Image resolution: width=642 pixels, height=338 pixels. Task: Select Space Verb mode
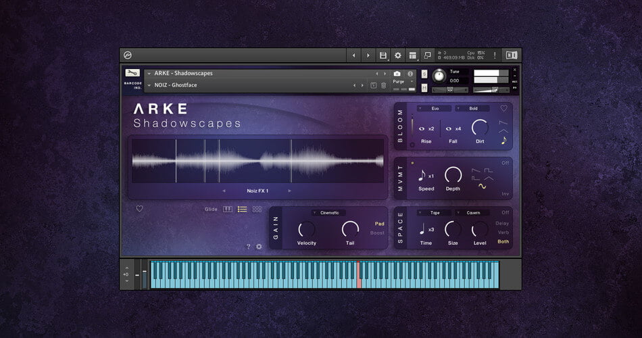tap(503, 233)
